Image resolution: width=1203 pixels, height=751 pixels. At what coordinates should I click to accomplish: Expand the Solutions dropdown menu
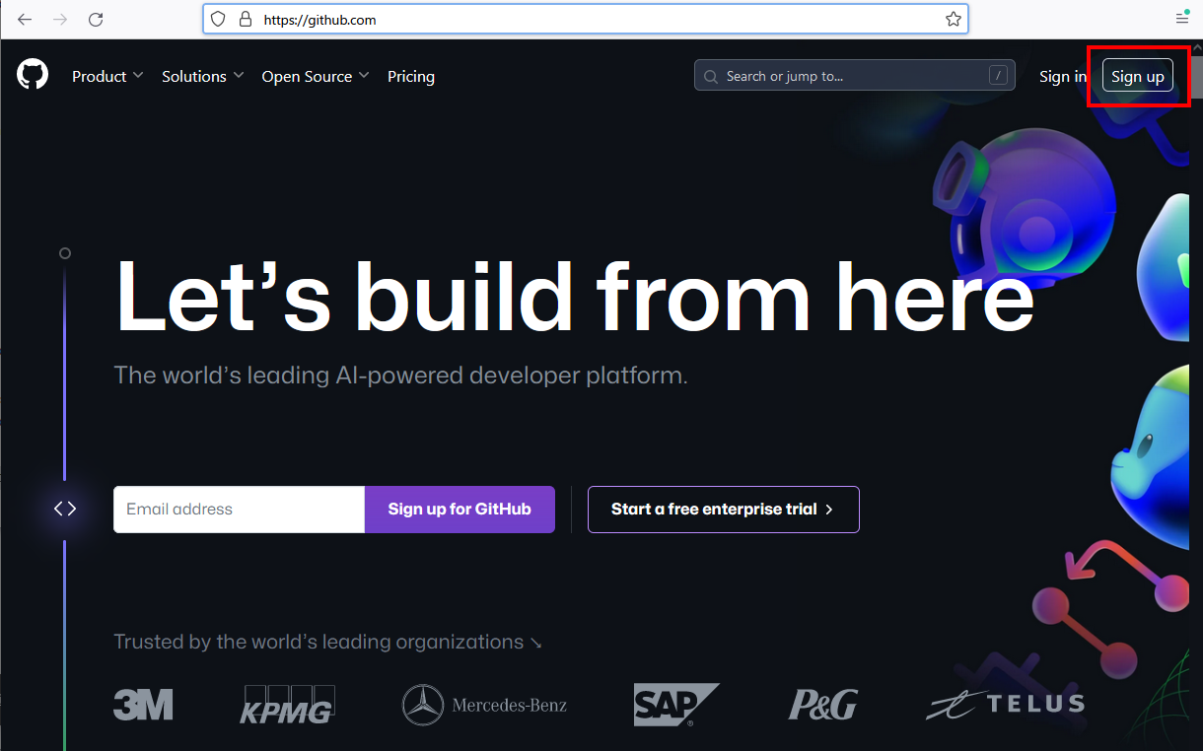pos(202,76)
